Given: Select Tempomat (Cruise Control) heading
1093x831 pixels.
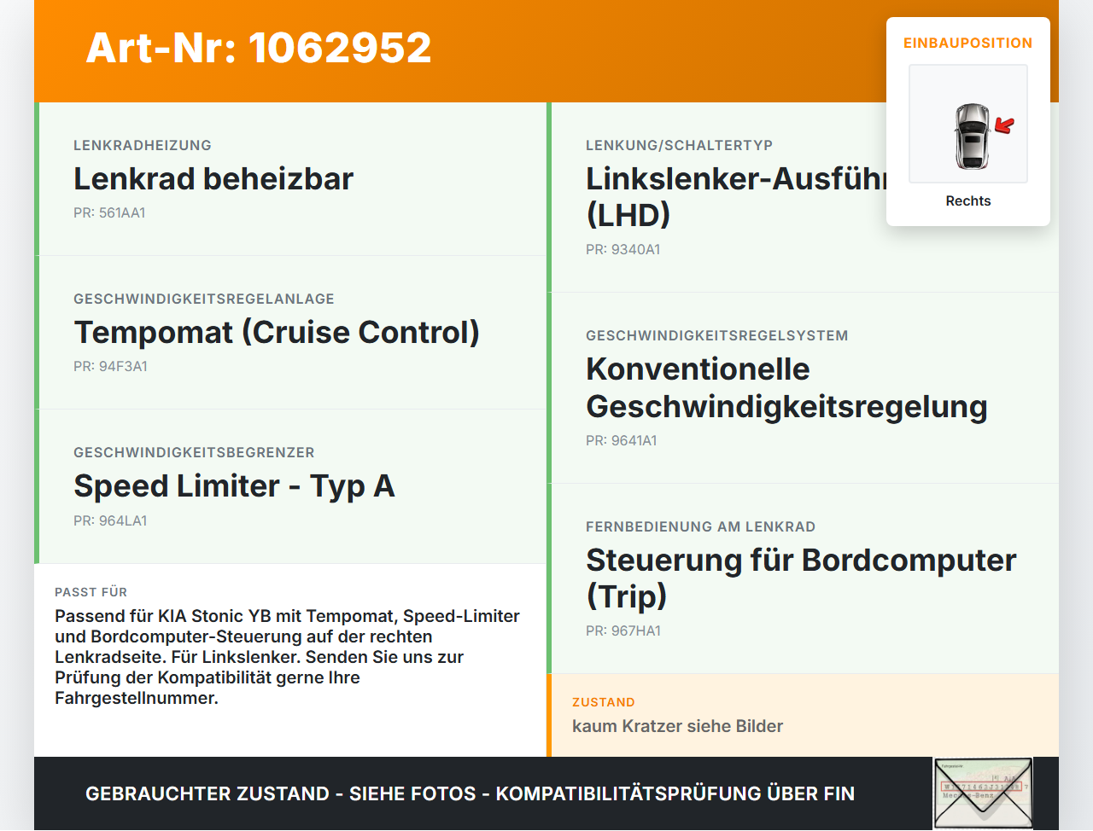Looking at the screenshot, I should pyautogui.click(x=277, y=332).
